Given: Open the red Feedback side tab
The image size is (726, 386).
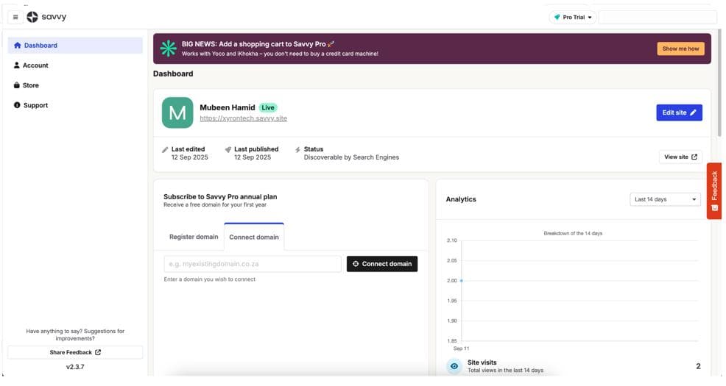Looking at the screenshot, I should pyautogui.click(x=713, y=190).
